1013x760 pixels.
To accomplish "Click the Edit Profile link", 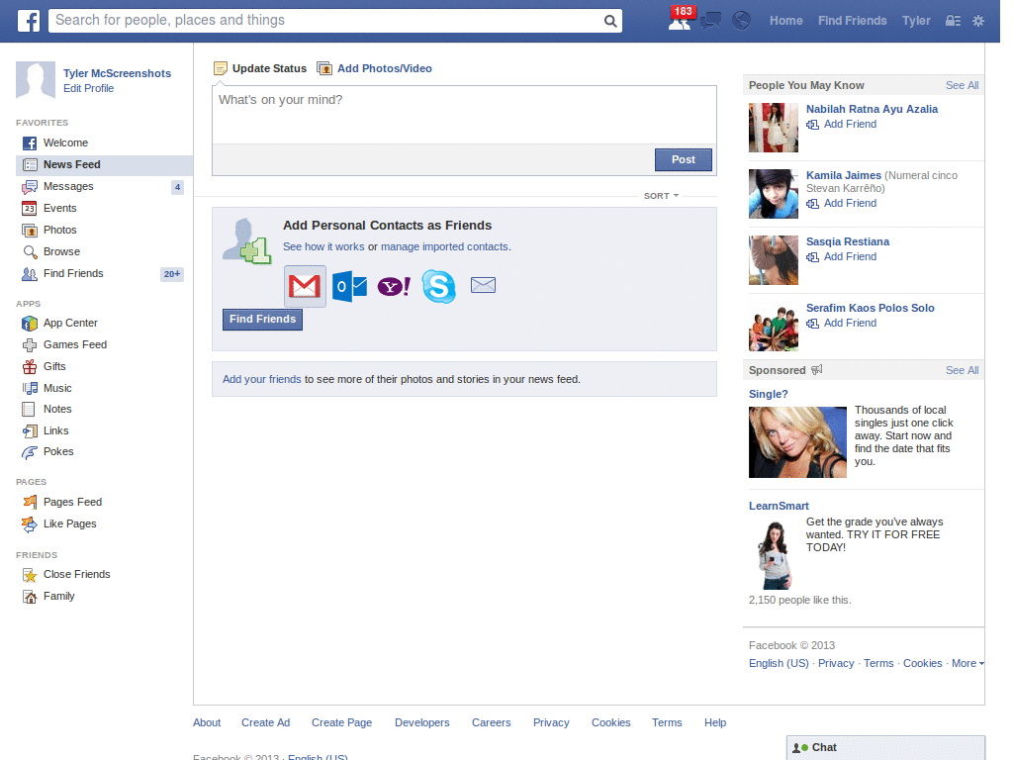I will coord(88,88).
